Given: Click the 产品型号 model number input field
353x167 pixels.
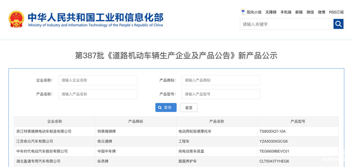Looking at the screenshot, I should click(x=221, y=94).
